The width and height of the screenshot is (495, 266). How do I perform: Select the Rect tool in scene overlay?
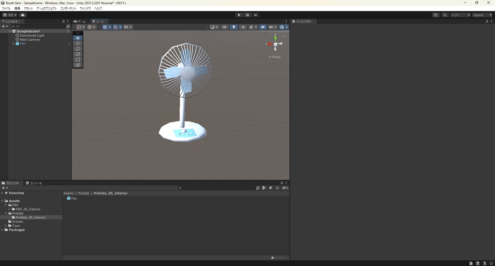point(78,59)
